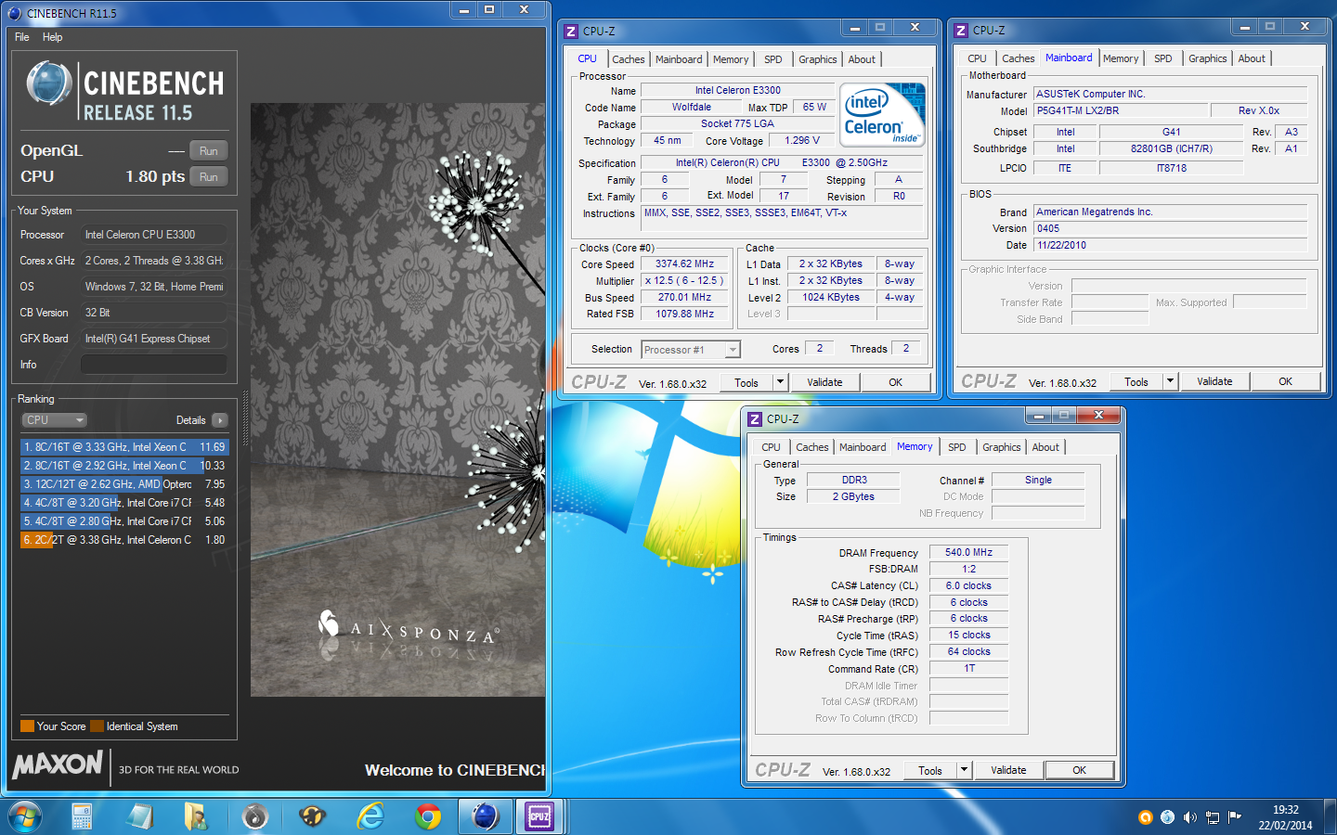1337x835 pixels.
Task: Open the network connection tray icon
Action: tap(1212, 817)
